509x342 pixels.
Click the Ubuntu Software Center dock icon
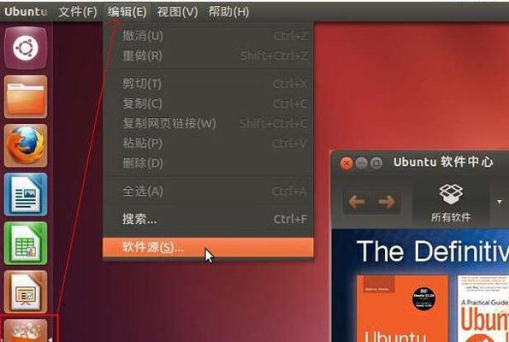pyautogui.click(x=26, y=330)
